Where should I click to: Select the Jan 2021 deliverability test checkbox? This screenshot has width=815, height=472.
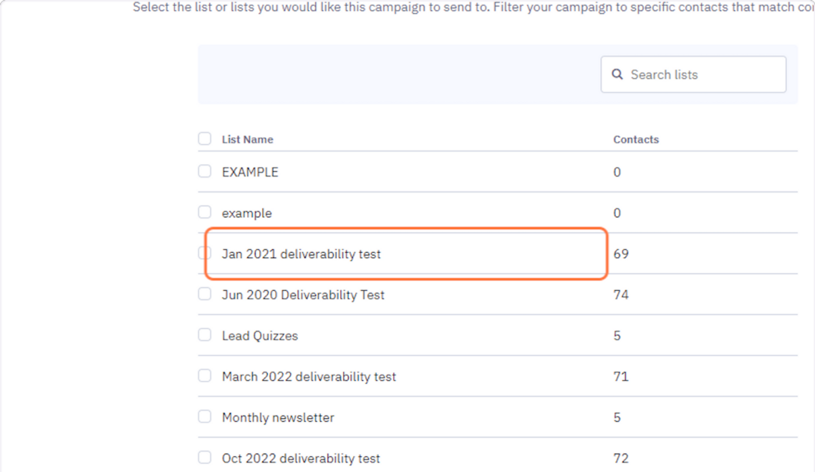point(204,253)
